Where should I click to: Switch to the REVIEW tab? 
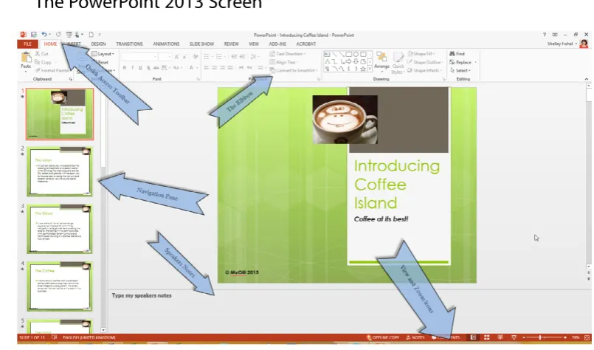[232, 44]
